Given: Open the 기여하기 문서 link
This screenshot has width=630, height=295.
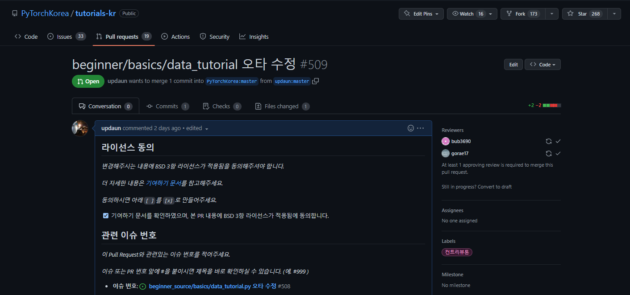Looking at the screenshot, I should [x=163, y=183].
